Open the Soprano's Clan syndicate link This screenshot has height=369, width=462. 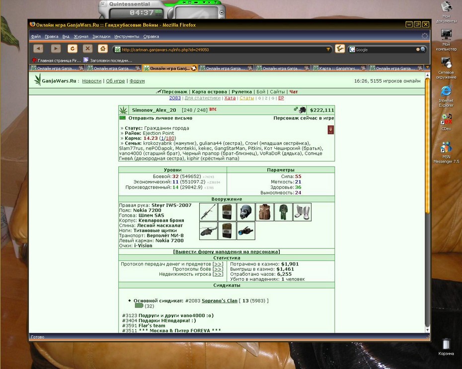(x=220, y=301)
